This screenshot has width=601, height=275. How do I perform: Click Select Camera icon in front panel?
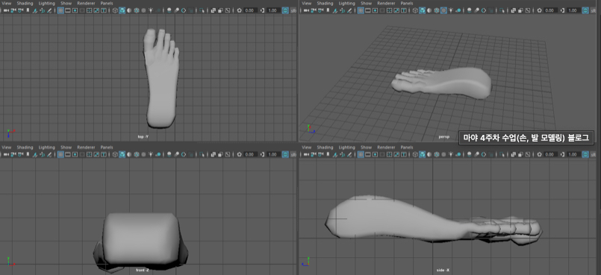pos(6,154)
